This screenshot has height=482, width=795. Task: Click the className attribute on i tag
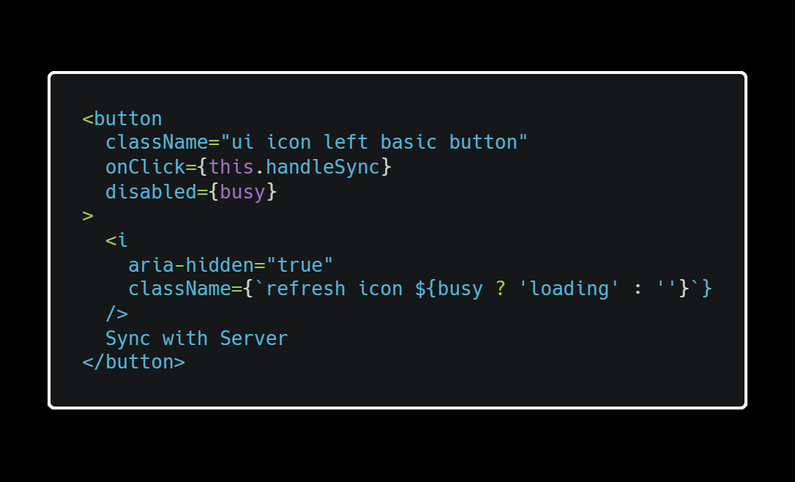point(179,289)
